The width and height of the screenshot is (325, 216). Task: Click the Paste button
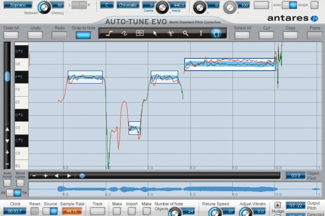[x=315, y=35]
